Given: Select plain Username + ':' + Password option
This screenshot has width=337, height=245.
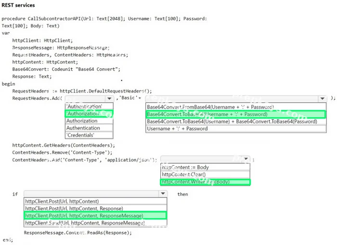Looking at the screenshot, I should 236,129.
